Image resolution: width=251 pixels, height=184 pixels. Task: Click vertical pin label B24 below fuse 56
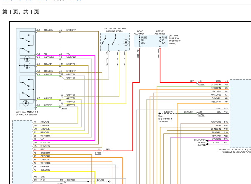click(x=159, y=51)
